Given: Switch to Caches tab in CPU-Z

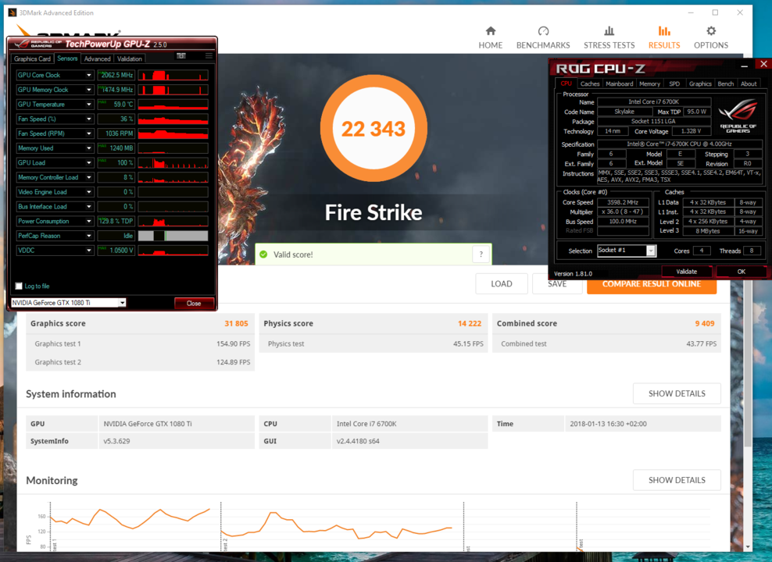Looking at the screenshot, I should click(590, 84).
